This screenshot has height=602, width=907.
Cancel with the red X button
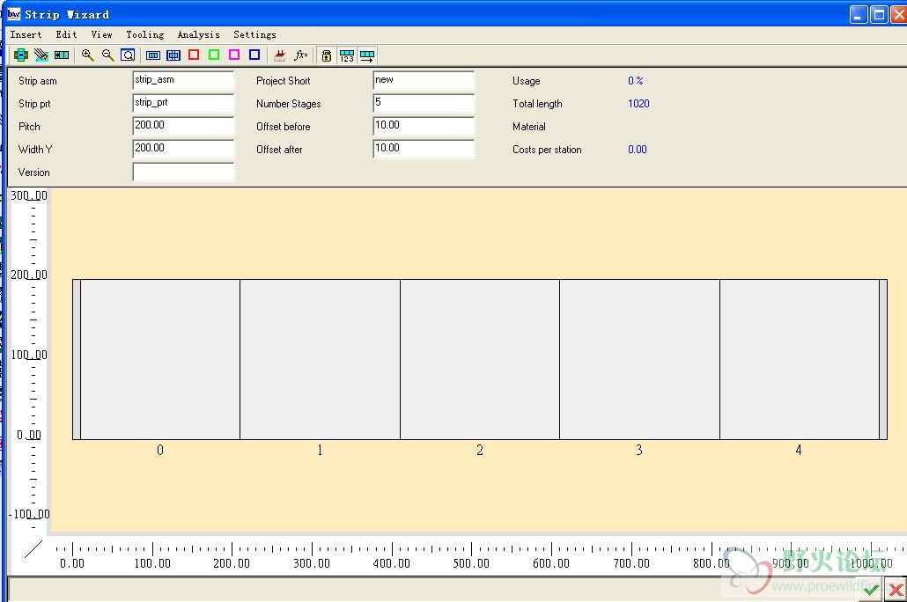896,590
